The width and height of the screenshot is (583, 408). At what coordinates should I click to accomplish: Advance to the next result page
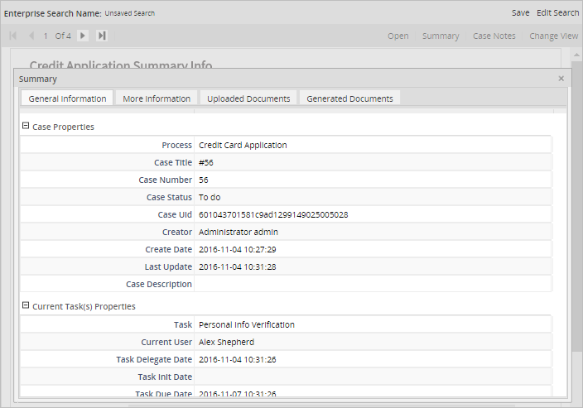[x=83, y=36]
